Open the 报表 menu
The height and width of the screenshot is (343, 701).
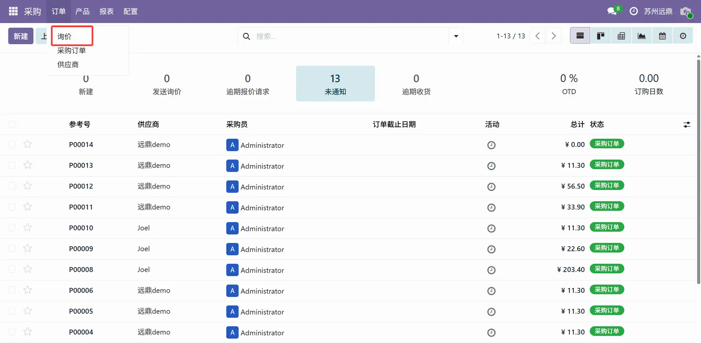pyautogui.click(x=106, y=11)
